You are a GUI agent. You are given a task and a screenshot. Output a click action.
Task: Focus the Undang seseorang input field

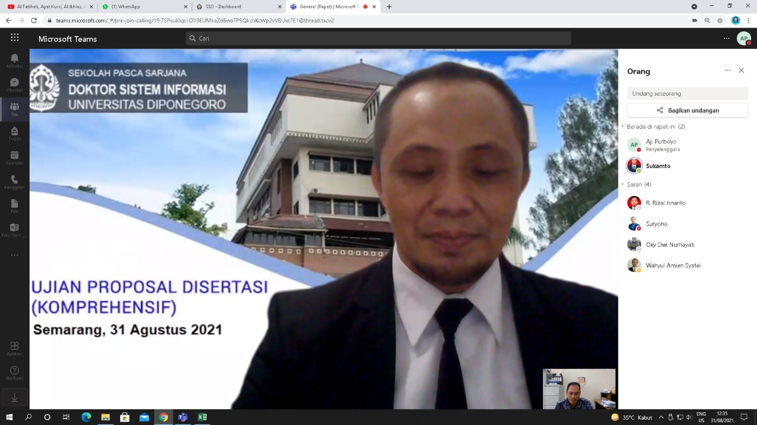(687, 93)
